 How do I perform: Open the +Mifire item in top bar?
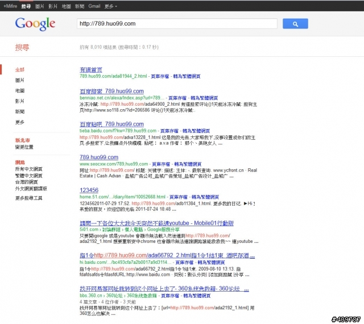click(x=10, y=6)
